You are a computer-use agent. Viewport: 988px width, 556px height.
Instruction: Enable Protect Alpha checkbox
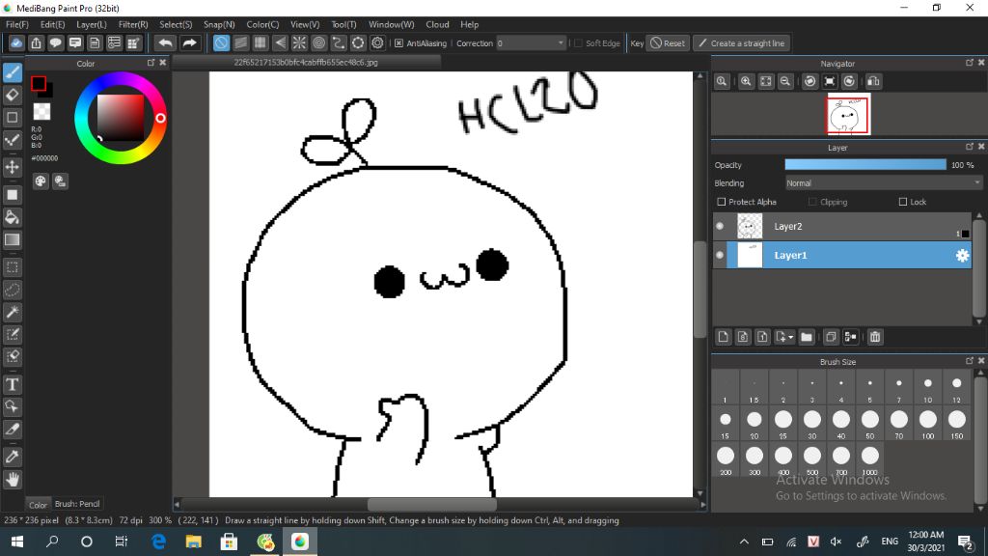(x=722, y=202)
